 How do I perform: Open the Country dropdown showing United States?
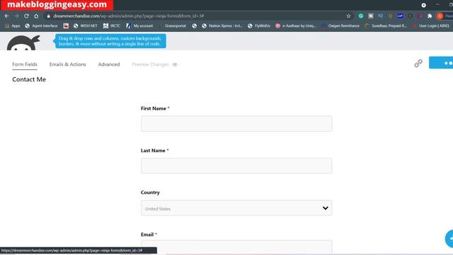(236, 208)
